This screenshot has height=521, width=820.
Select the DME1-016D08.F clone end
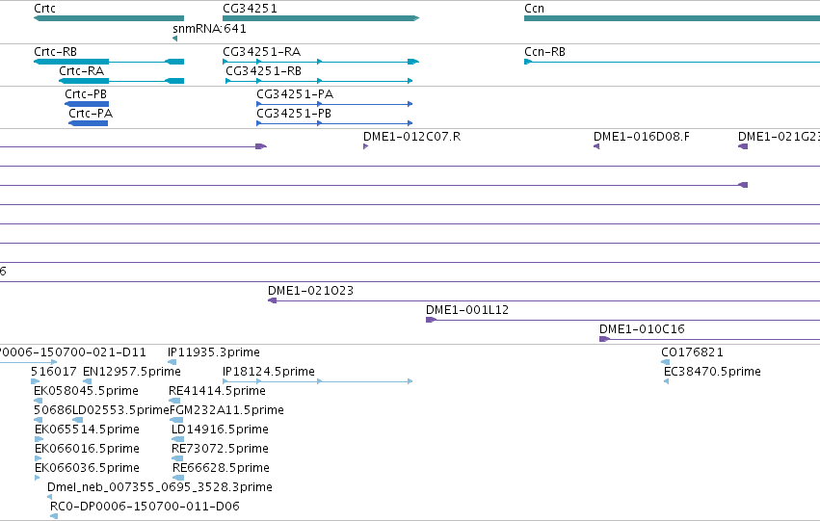[596, 146]
